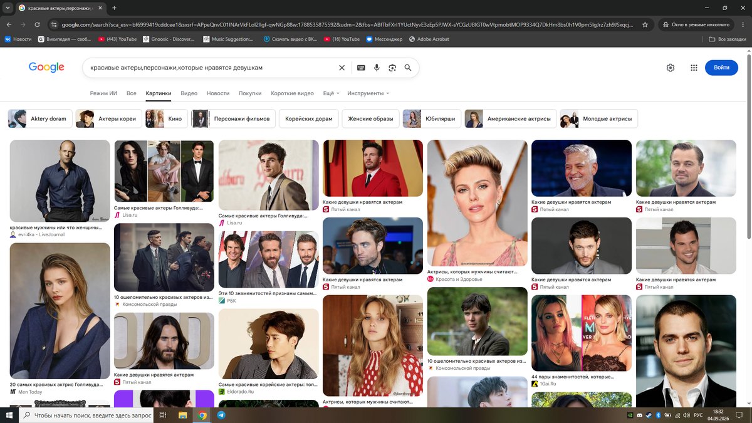The height and width of the screenshot is (423, 752).
Task: Open Windows Task View
Action: tap(163, 415)
